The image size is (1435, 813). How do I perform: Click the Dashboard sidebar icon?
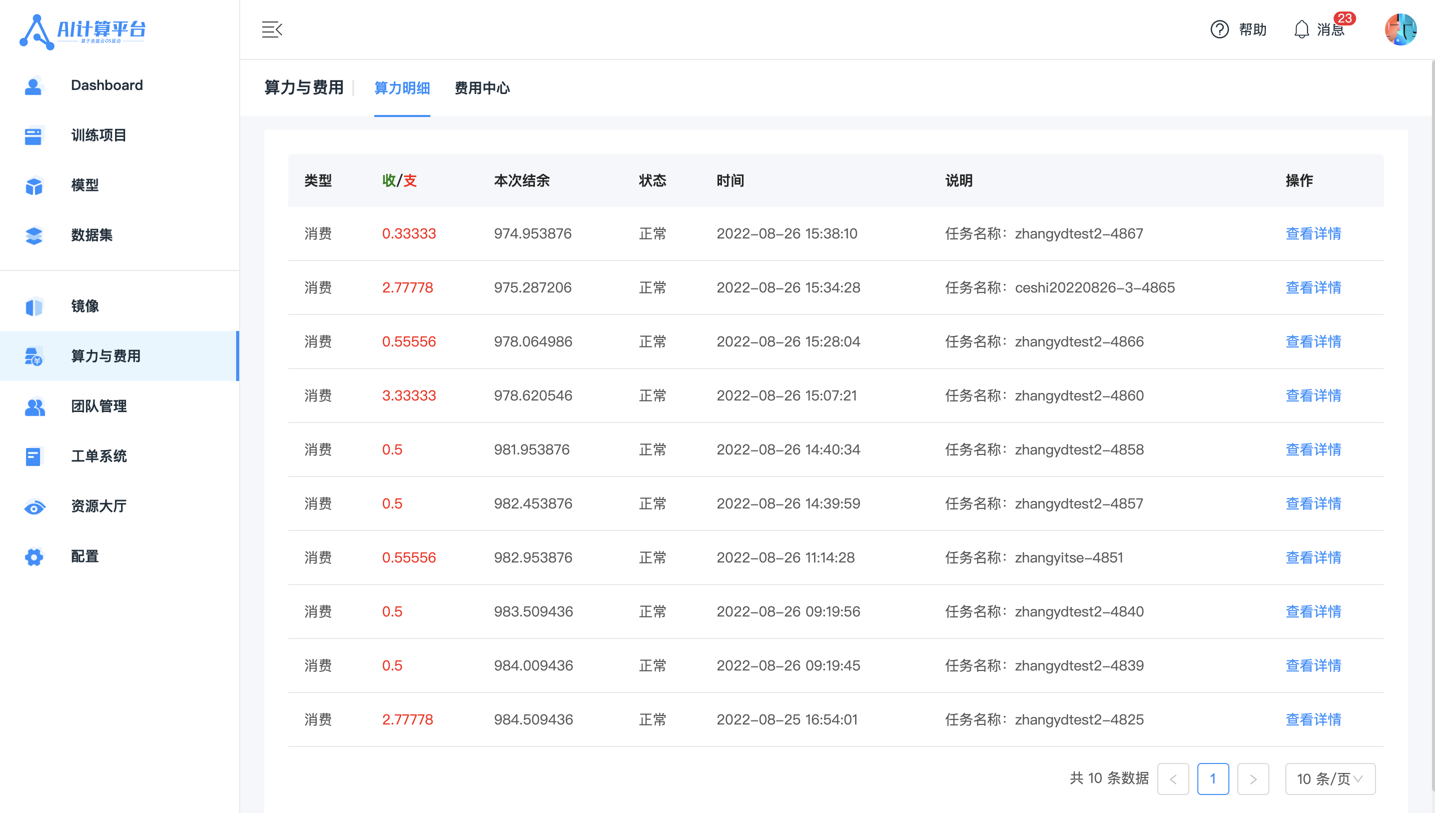[x=34, y=85]
